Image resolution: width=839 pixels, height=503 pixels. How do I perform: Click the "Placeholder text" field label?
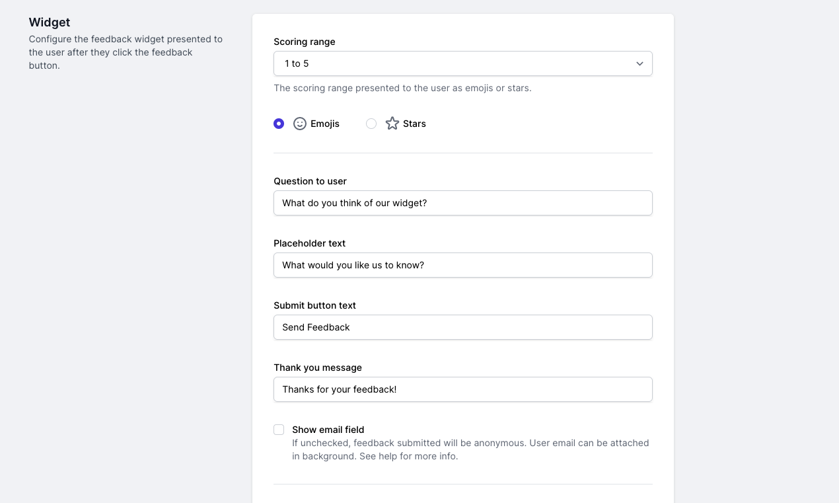point(309,243)
